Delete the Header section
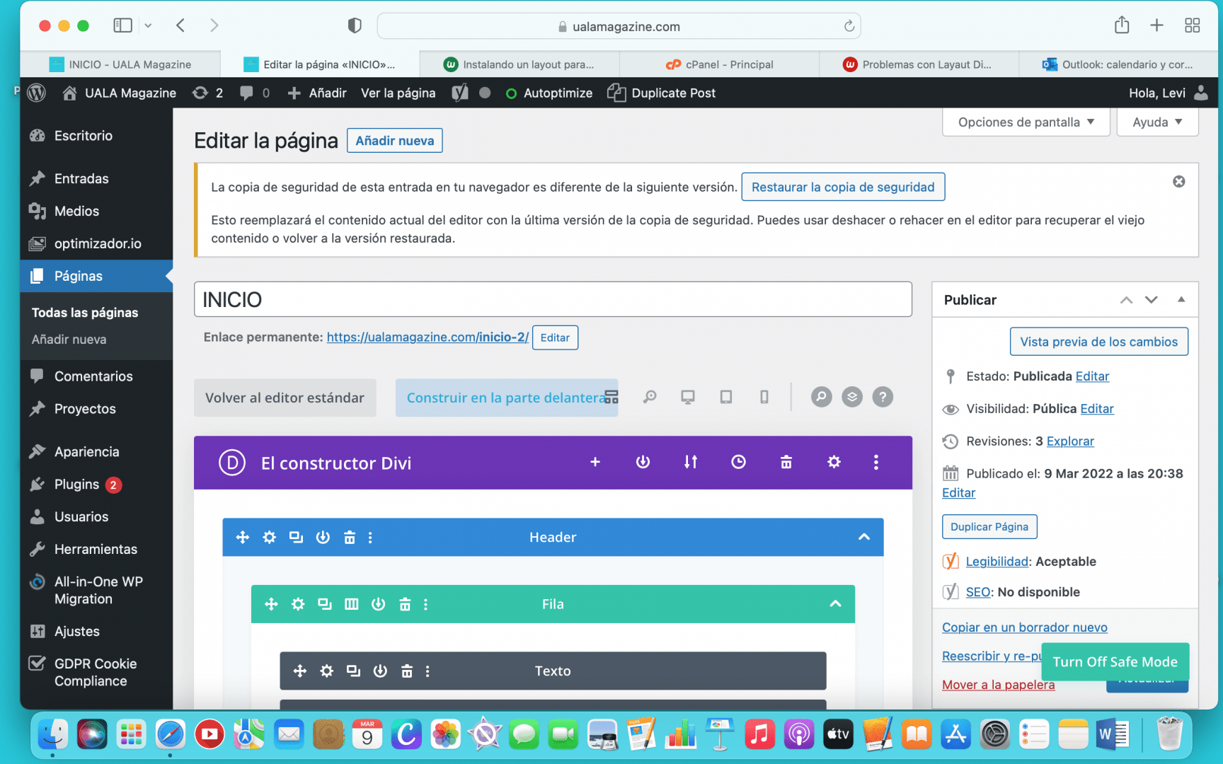1223x764 pixels. tap(350, 537)
